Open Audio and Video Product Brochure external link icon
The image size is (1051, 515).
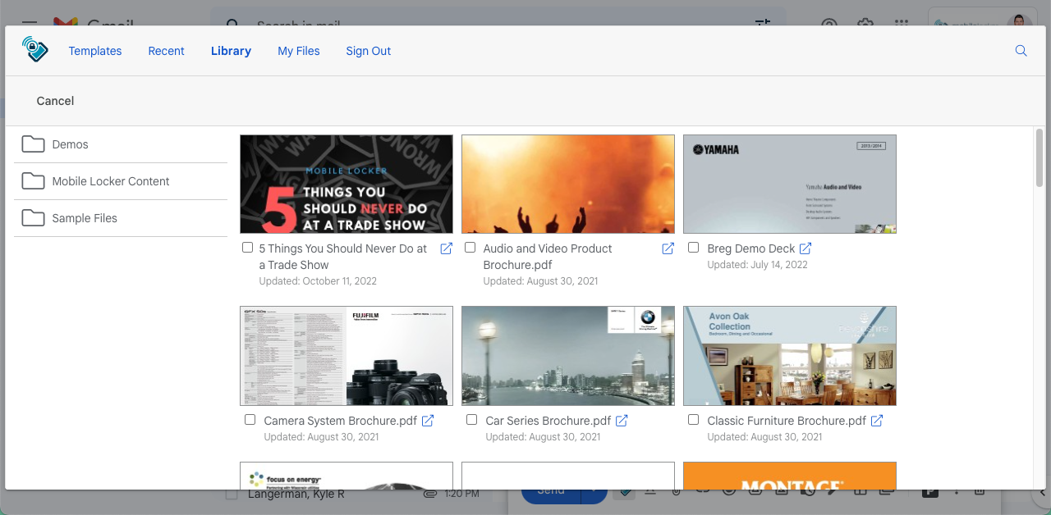668,248
